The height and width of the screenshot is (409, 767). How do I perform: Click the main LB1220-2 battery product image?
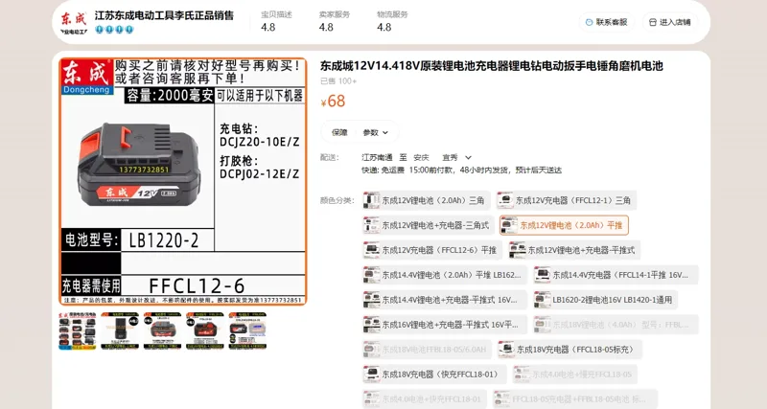click(x=183, y=181)
